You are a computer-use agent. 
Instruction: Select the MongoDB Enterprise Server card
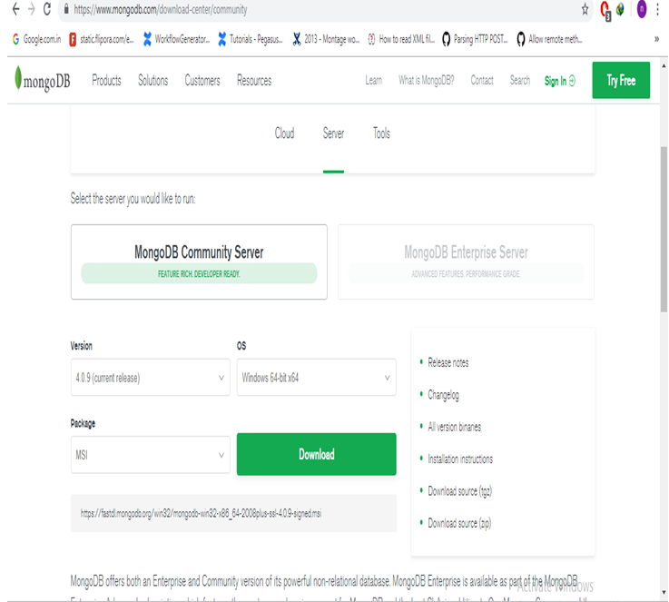tap(466, 262)
